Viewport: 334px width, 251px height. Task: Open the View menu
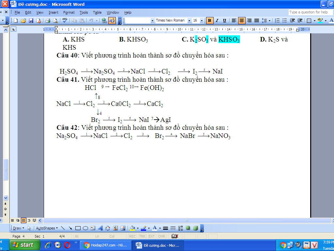40,12
